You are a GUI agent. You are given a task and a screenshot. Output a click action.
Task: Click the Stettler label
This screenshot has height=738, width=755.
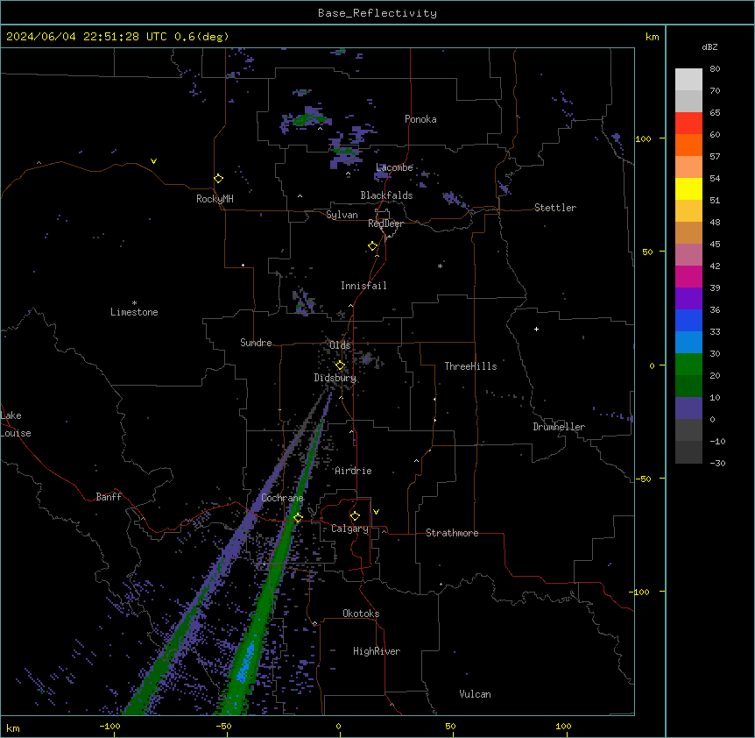coord(555,208)
